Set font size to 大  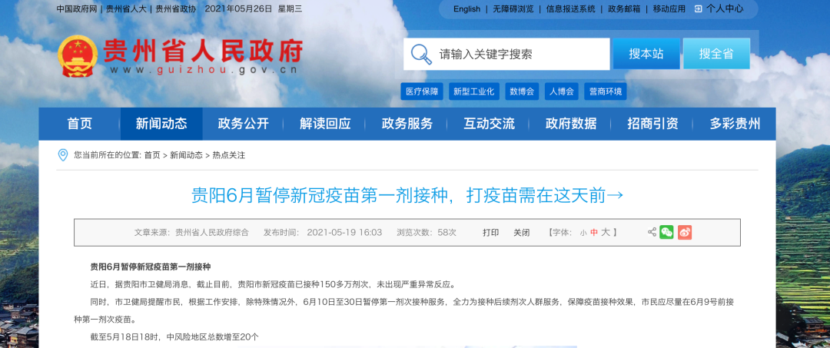[606, 232]
